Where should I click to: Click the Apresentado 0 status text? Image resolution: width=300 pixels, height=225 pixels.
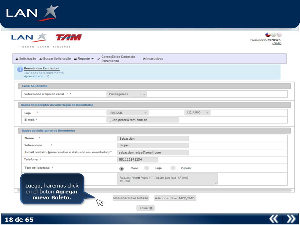click(x=37, y=76)
